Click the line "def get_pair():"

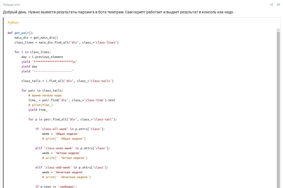pos(21,33)
